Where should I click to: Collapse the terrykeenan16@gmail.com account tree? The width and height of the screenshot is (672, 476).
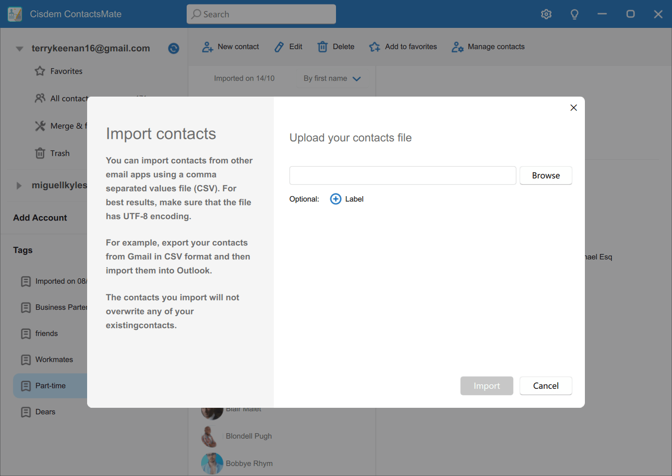pos(19,49)
